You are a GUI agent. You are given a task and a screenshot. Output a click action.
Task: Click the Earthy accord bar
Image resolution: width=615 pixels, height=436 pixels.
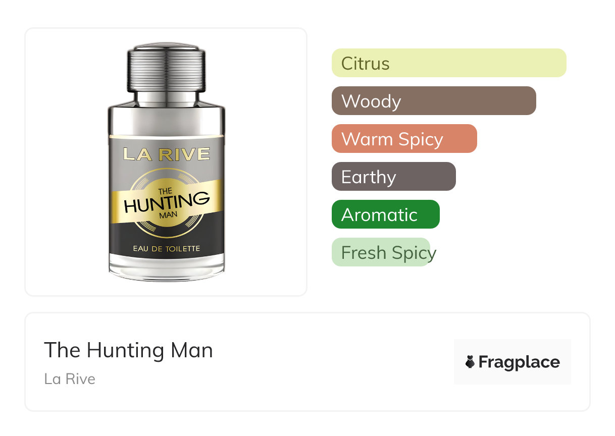point(394,177)
